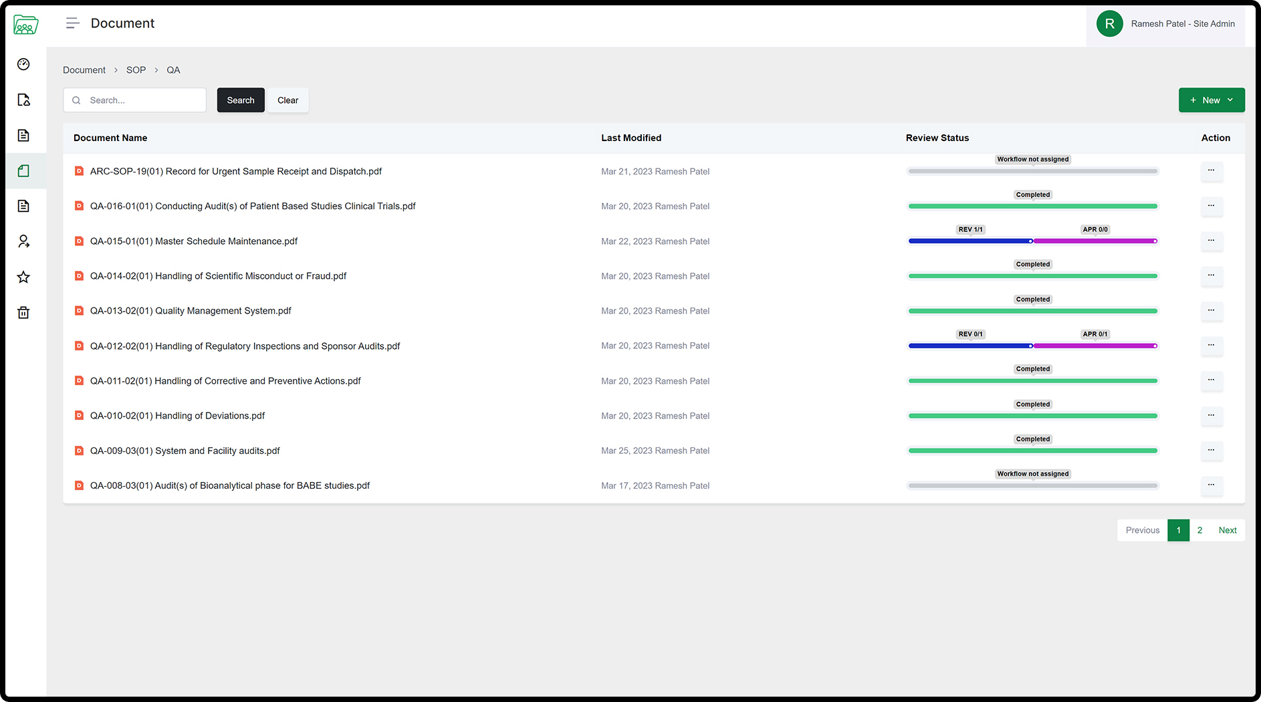Image resolution: width=1261 pixels, height=702 pixels.
Task: Focus the Search text field
Action: click(x=144, y=100)
